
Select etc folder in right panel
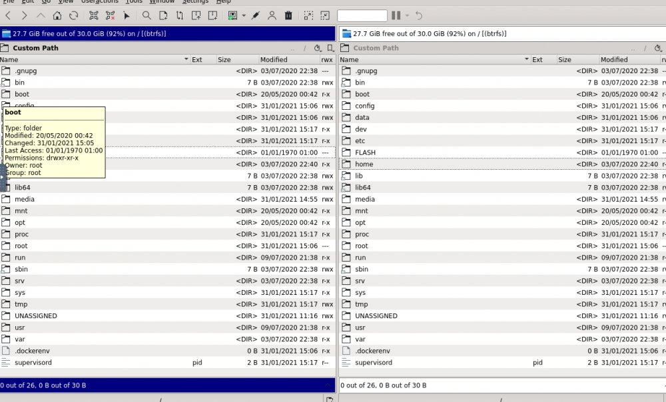click(502, 141)
